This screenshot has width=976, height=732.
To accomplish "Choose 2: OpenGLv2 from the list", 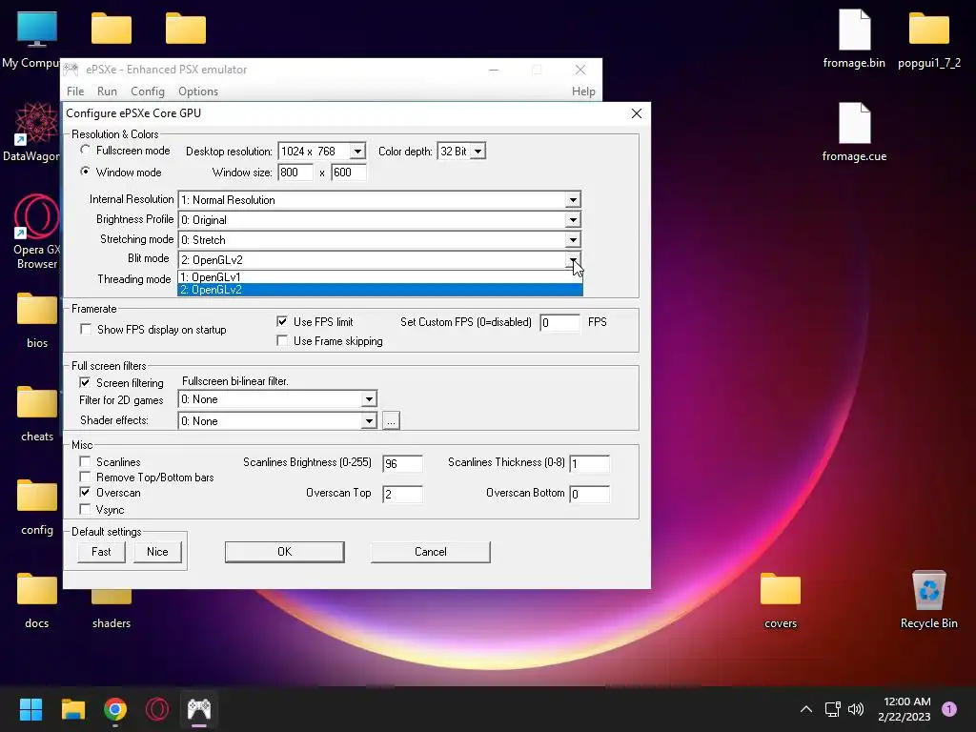I will (x=379, y=290).
